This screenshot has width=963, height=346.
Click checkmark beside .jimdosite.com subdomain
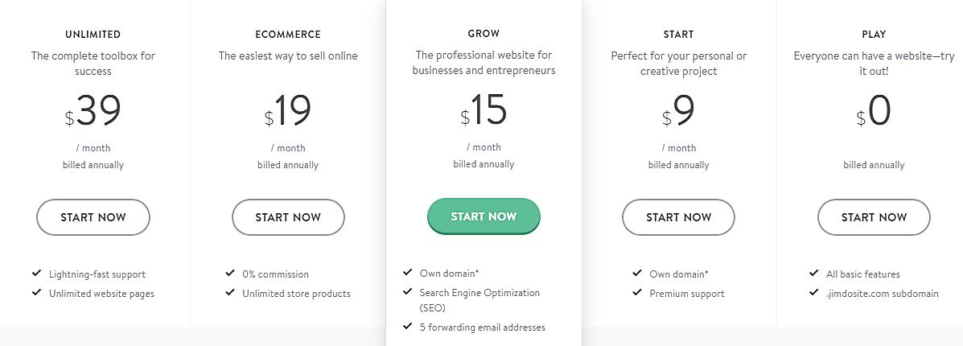click(x=814, y=293)
